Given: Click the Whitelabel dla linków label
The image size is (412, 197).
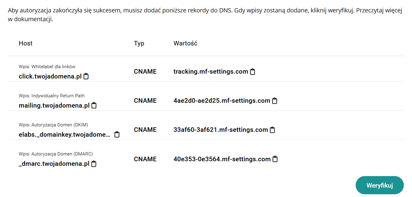Looking at the screenshot, I should 47,67.
